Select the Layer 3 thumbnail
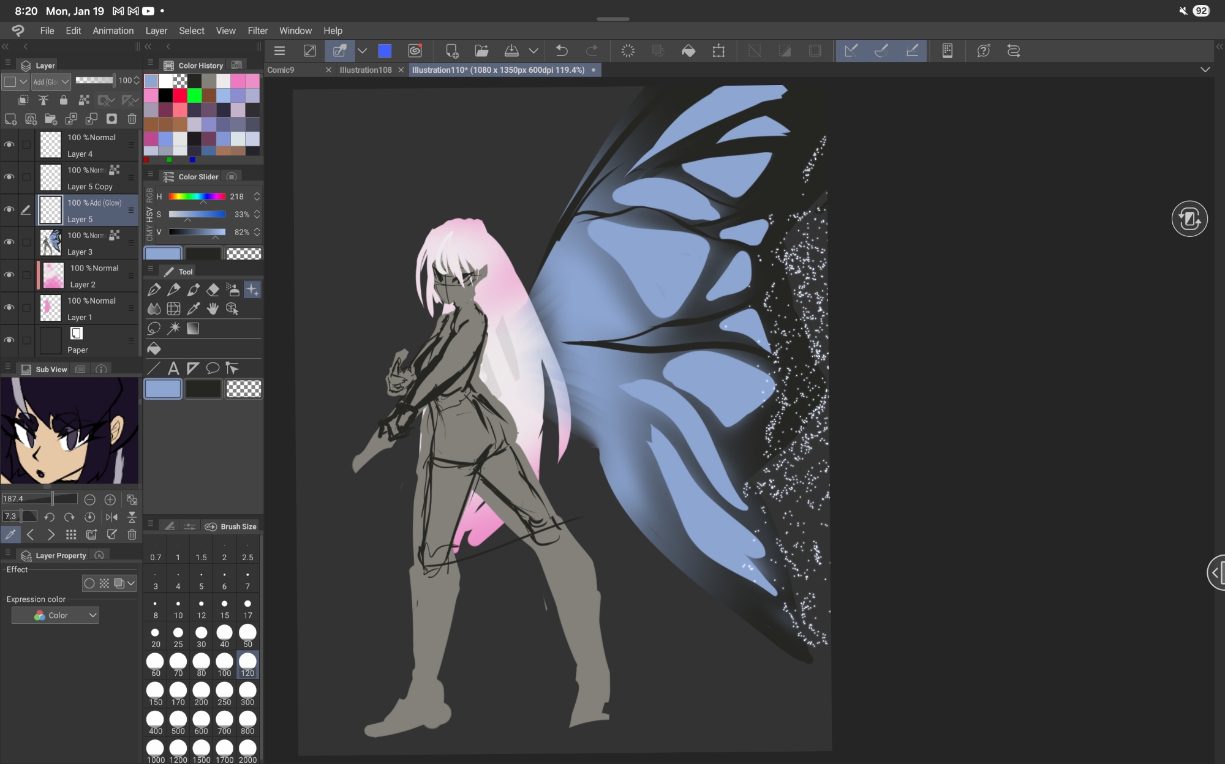1225x764 pixels. click(x=51, y=243)
